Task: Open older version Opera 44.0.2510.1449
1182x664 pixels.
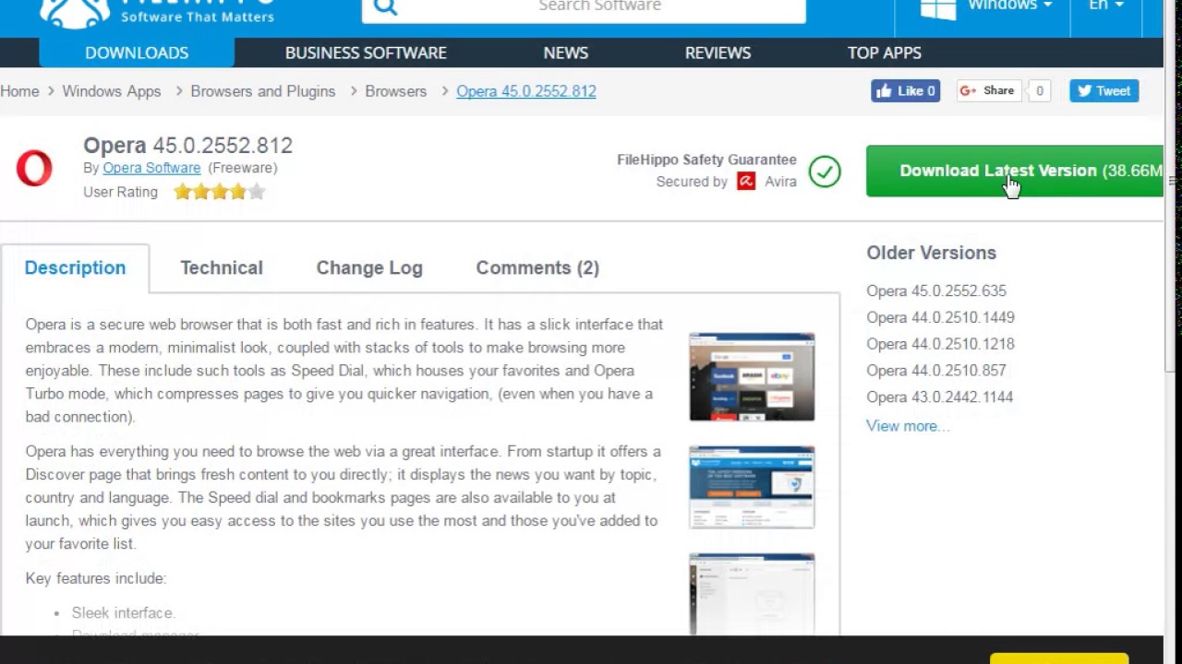Action: (940, 317)
